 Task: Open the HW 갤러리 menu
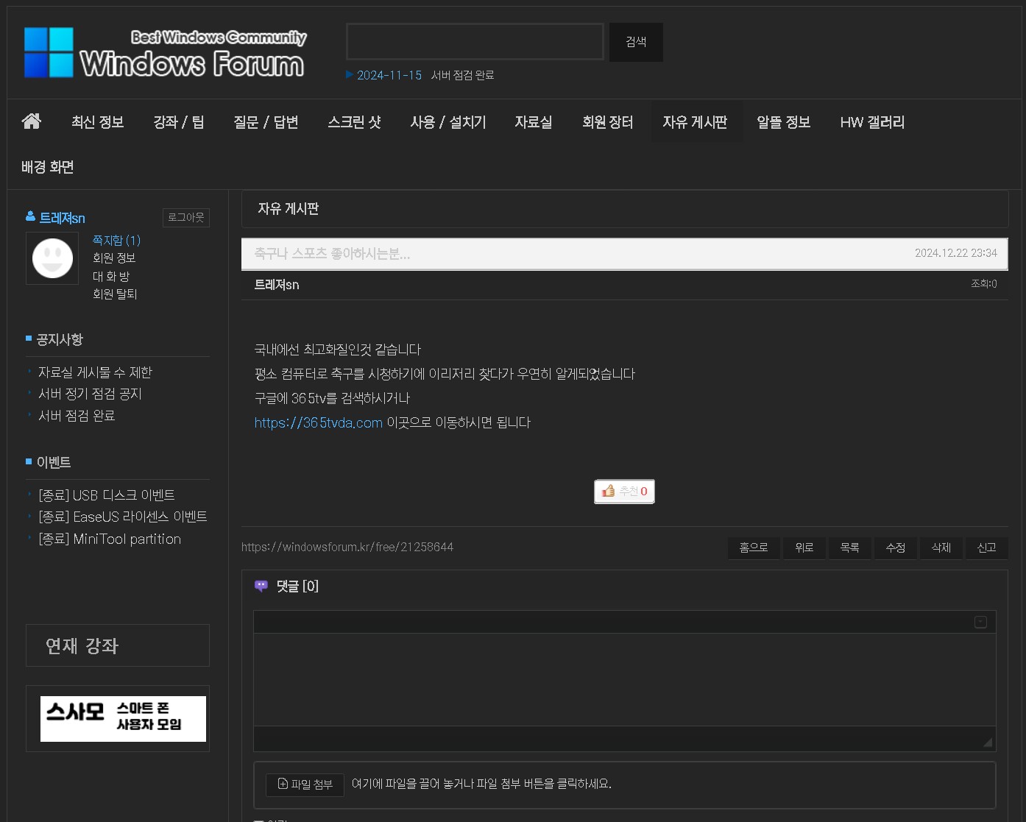[x=872, y=122]
